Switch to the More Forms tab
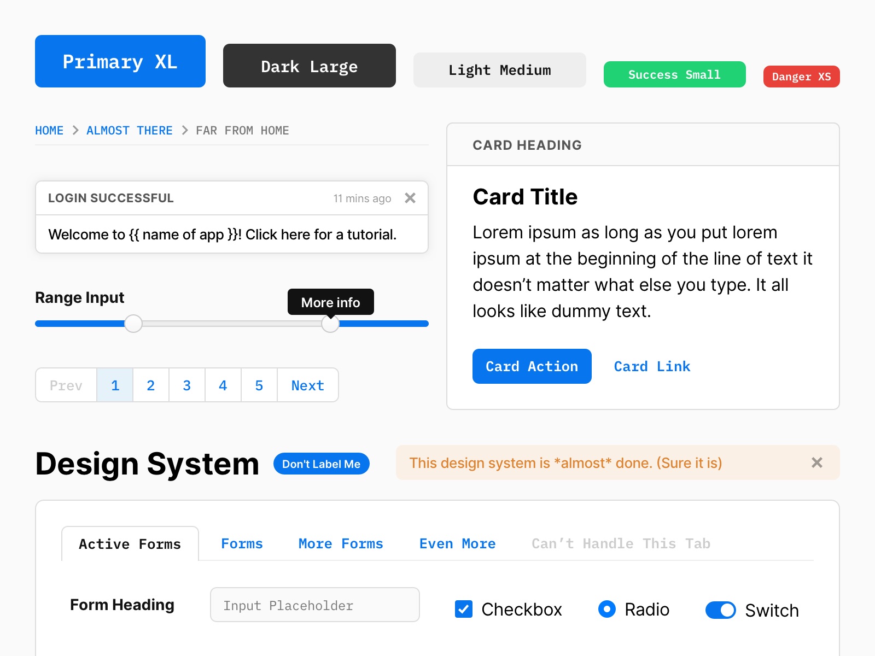Screen dimensions: 875x656 [x=340, y=543]
